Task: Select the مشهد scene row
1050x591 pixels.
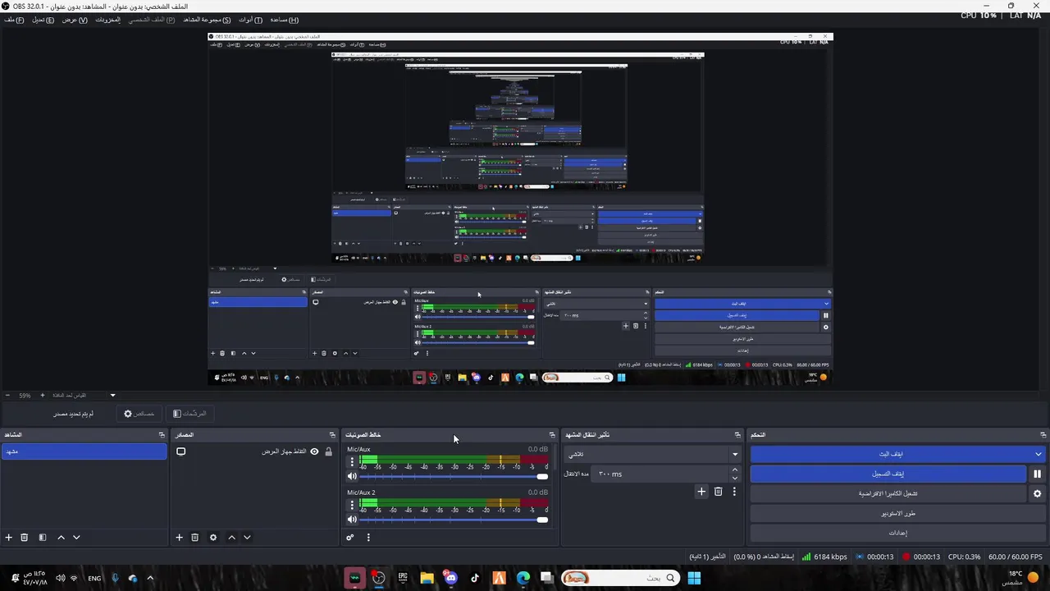Action: tap(84, 451)
